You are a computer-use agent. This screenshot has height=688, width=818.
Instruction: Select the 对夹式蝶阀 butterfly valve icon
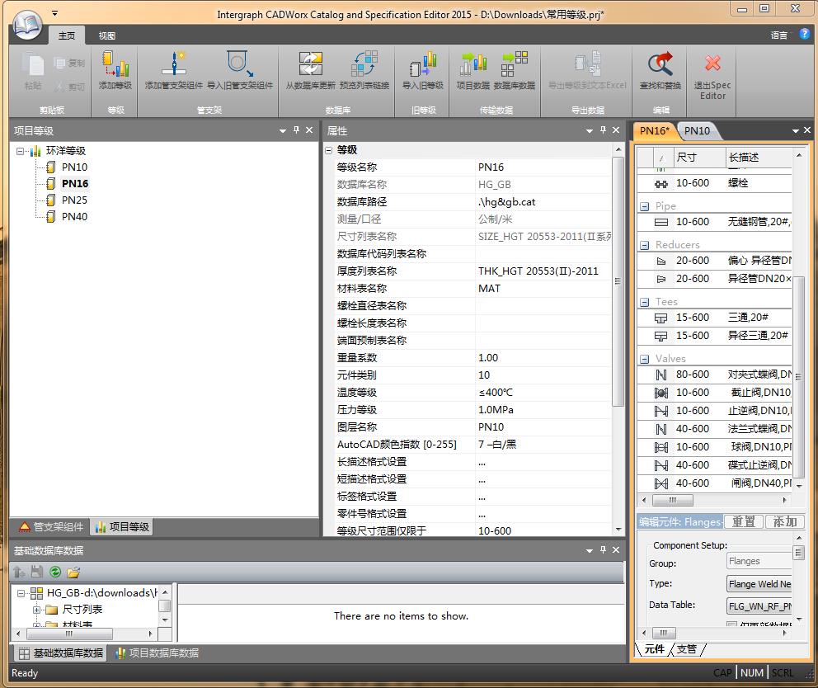coord(661,375)
